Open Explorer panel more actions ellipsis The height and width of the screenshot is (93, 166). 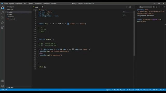29,7
